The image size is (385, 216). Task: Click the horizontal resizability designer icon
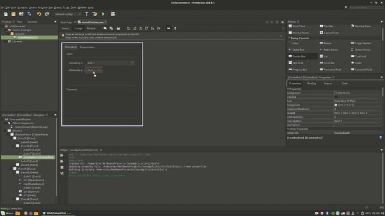[168, 28]
